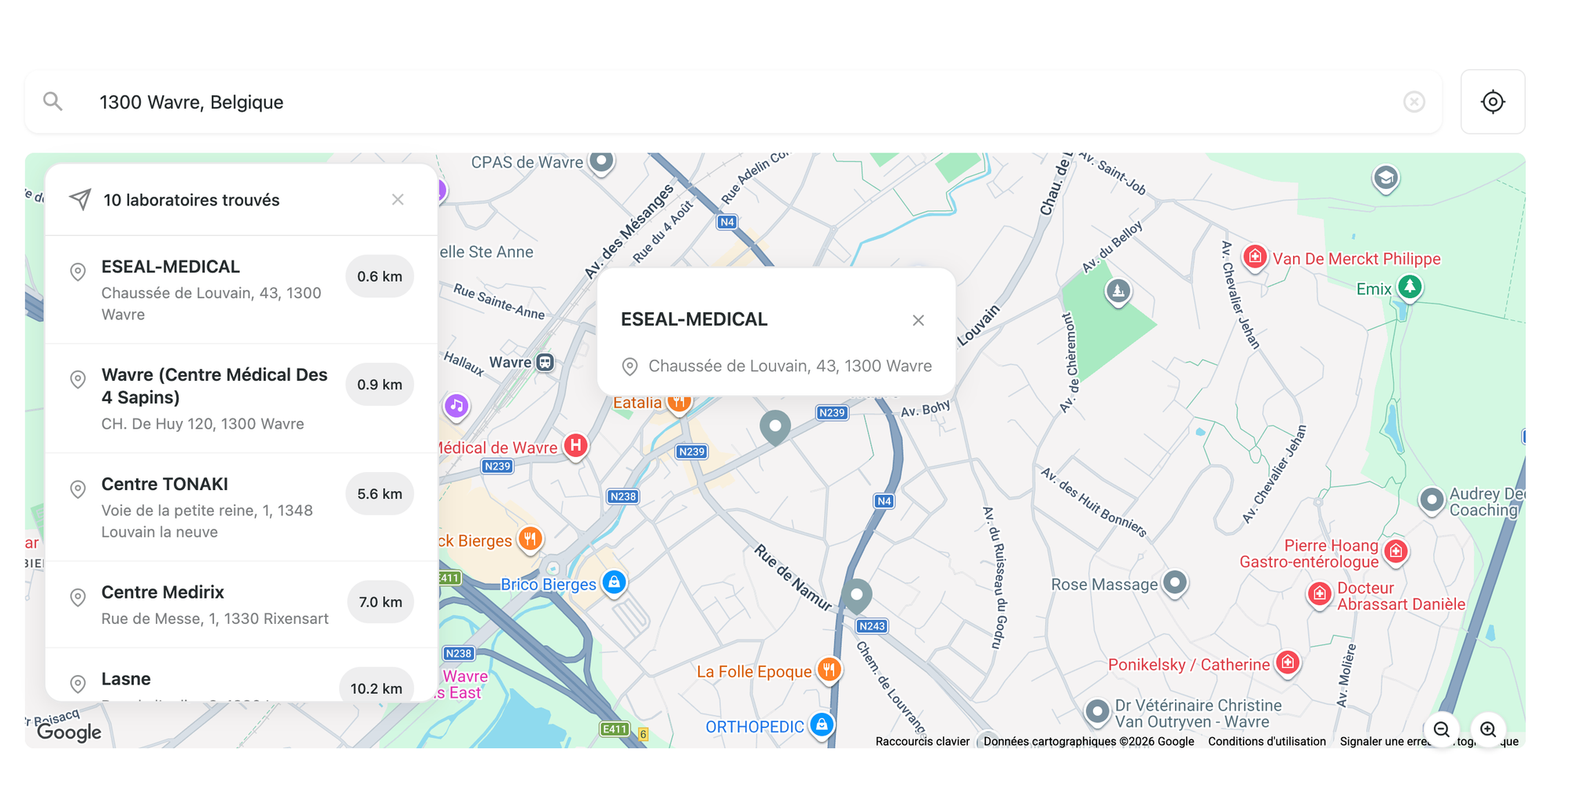Click the address search input field
The width and height of the screenshot is (1574, 793).
tap(733, 101)
